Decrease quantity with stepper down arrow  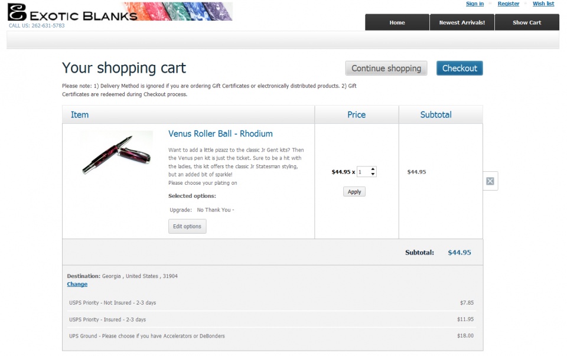click(373, 175)
